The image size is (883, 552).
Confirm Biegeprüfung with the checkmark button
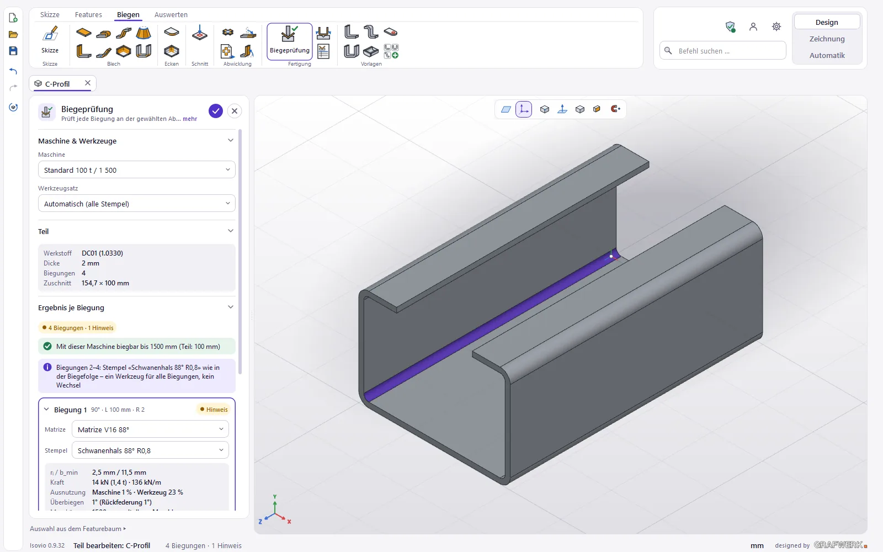pyautogui.click(x=216, y=111)
